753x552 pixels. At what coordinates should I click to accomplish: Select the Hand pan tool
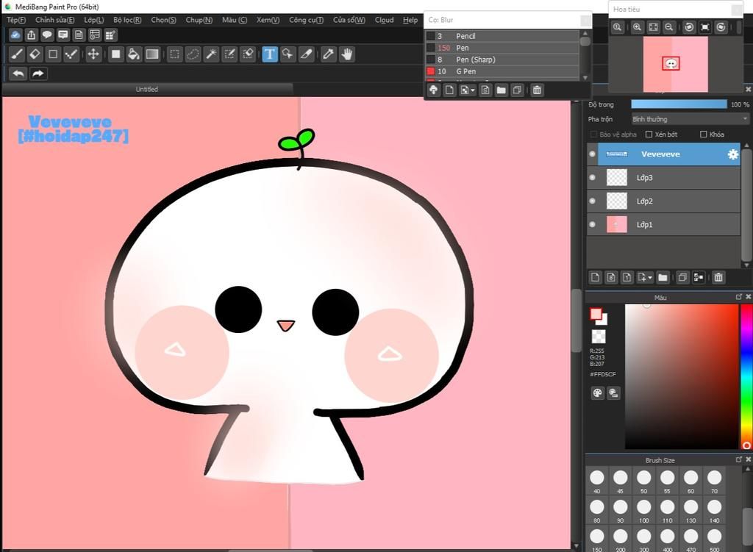coord(347,54)
